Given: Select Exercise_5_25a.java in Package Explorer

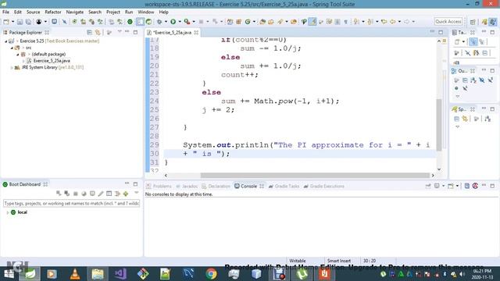Looking at the screenshot, I should pos(52,61).
